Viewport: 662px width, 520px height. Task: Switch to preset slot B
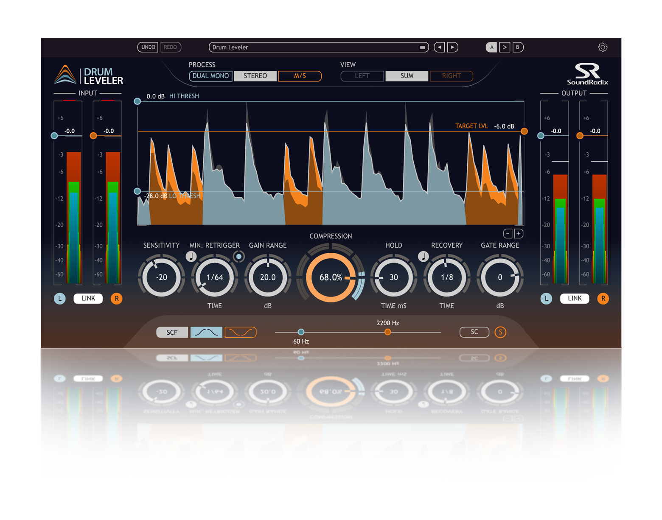[518, 47]
